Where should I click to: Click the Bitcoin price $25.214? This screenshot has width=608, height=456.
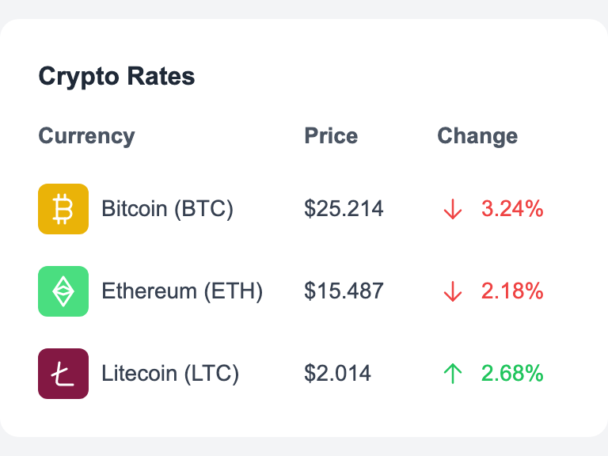click(344, 209)
